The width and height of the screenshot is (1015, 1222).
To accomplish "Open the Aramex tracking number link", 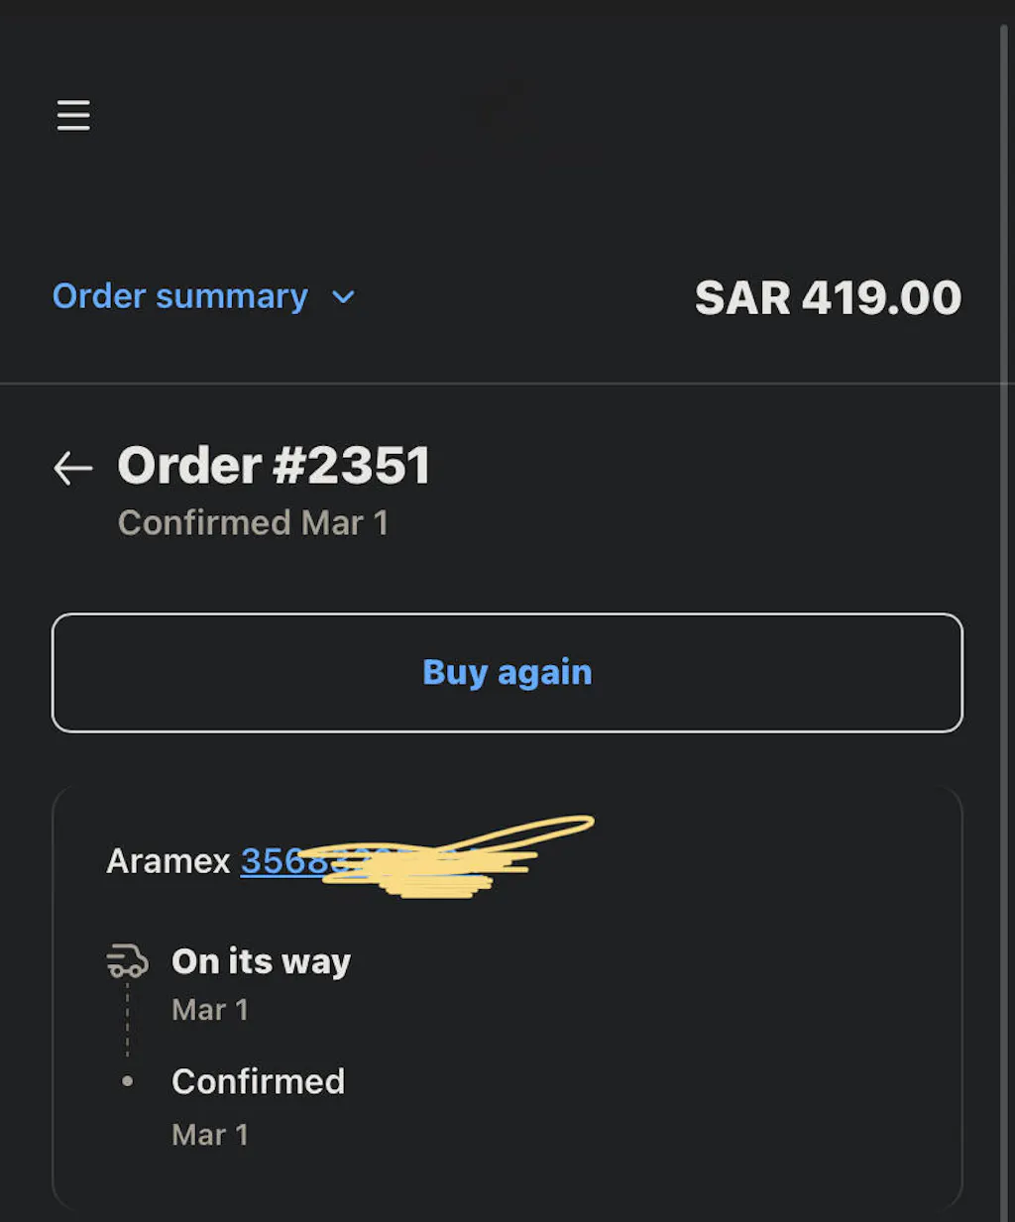I will pyautogui.click(x=273, y=861).
